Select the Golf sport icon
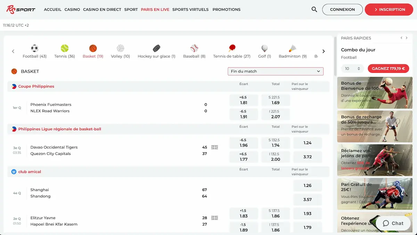This screenshot has width=417, height=235. (264, 49)
